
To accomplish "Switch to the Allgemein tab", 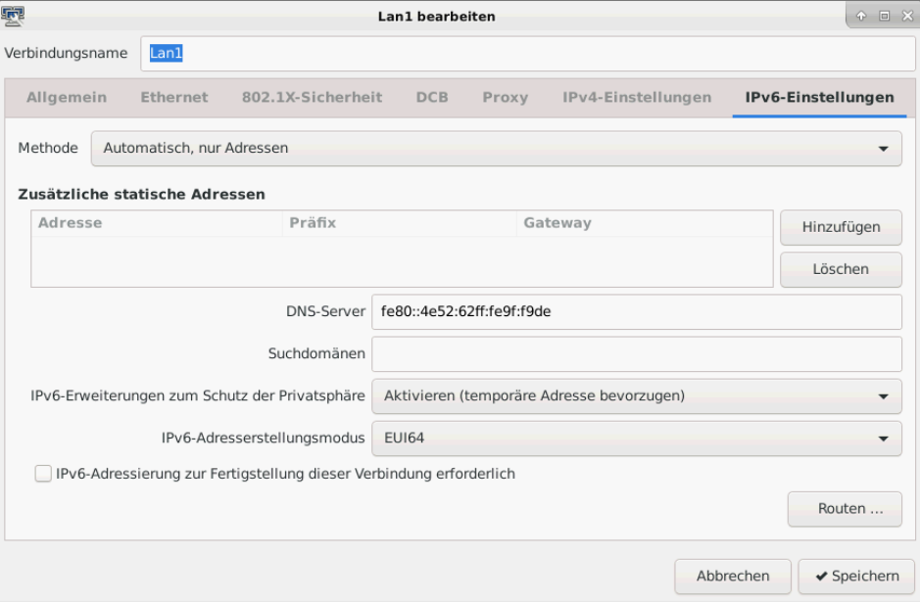I will (67, 97).
